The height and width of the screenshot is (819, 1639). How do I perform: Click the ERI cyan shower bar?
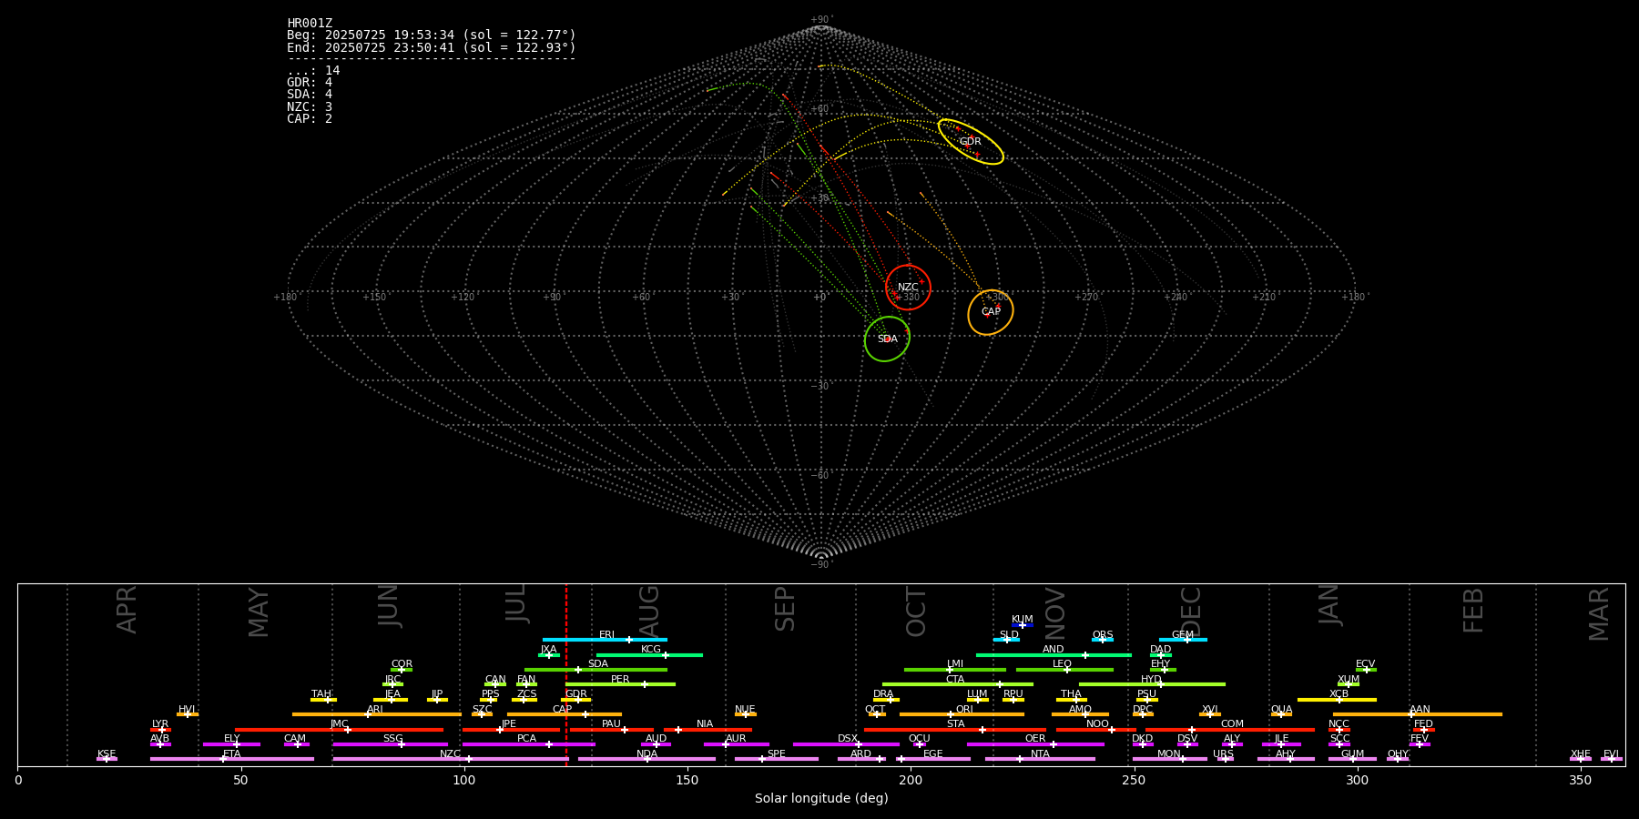pos(605,640)
